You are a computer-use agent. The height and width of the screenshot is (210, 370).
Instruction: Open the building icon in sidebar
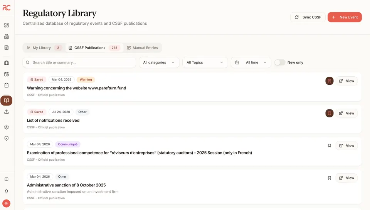click(x=7, y=36)
